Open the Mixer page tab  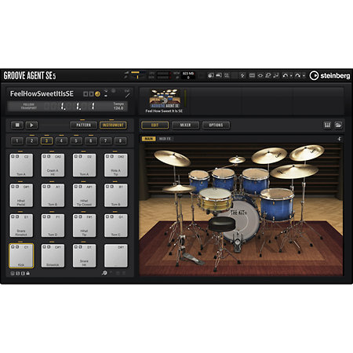[x=185, y=125]
